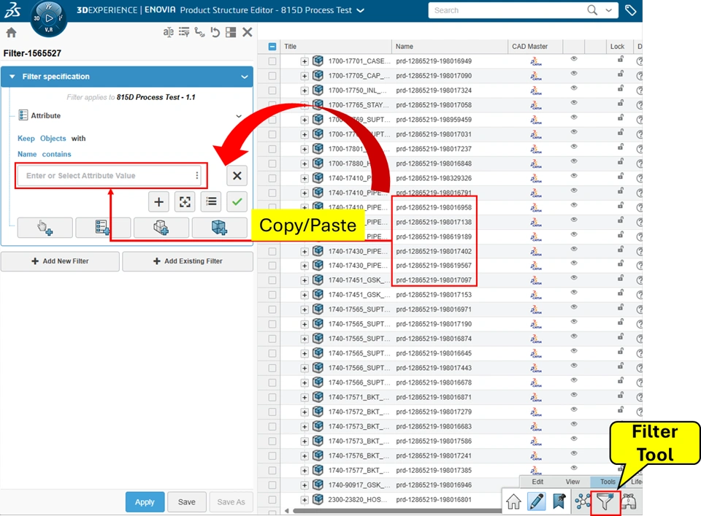Check the row for 1700-17705_CAP

[272, 76]
